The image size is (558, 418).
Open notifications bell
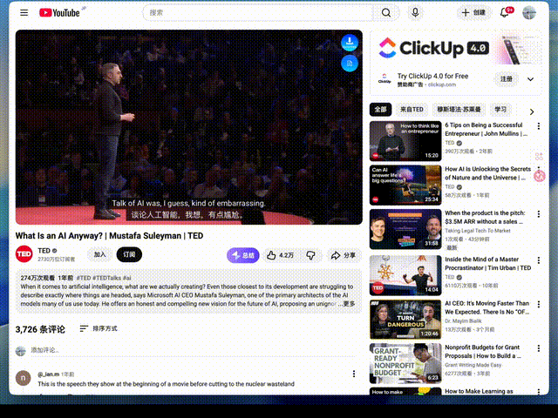click(505, 13)
